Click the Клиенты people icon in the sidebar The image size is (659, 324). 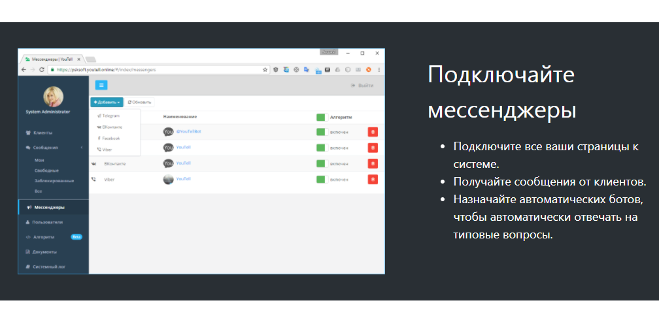[28, 133]
